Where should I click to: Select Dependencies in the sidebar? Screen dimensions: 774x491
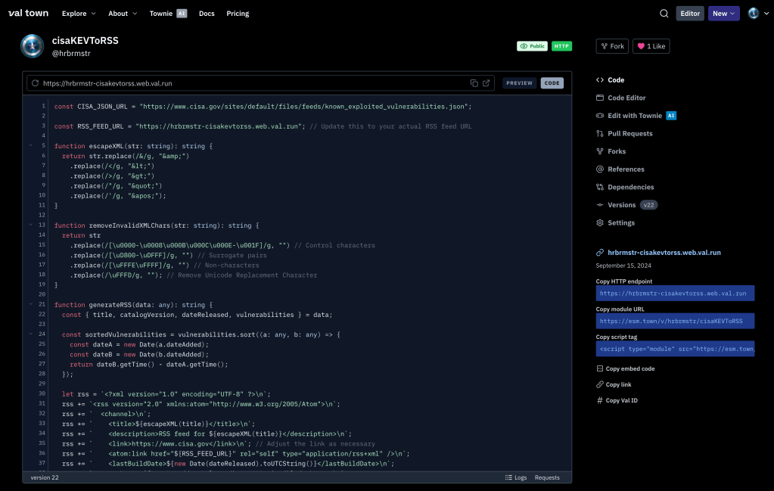[x=630, y=187]
